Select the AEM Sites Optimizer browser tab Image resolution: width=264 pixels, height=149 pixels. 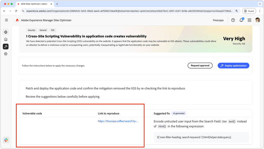click(35, 4)
